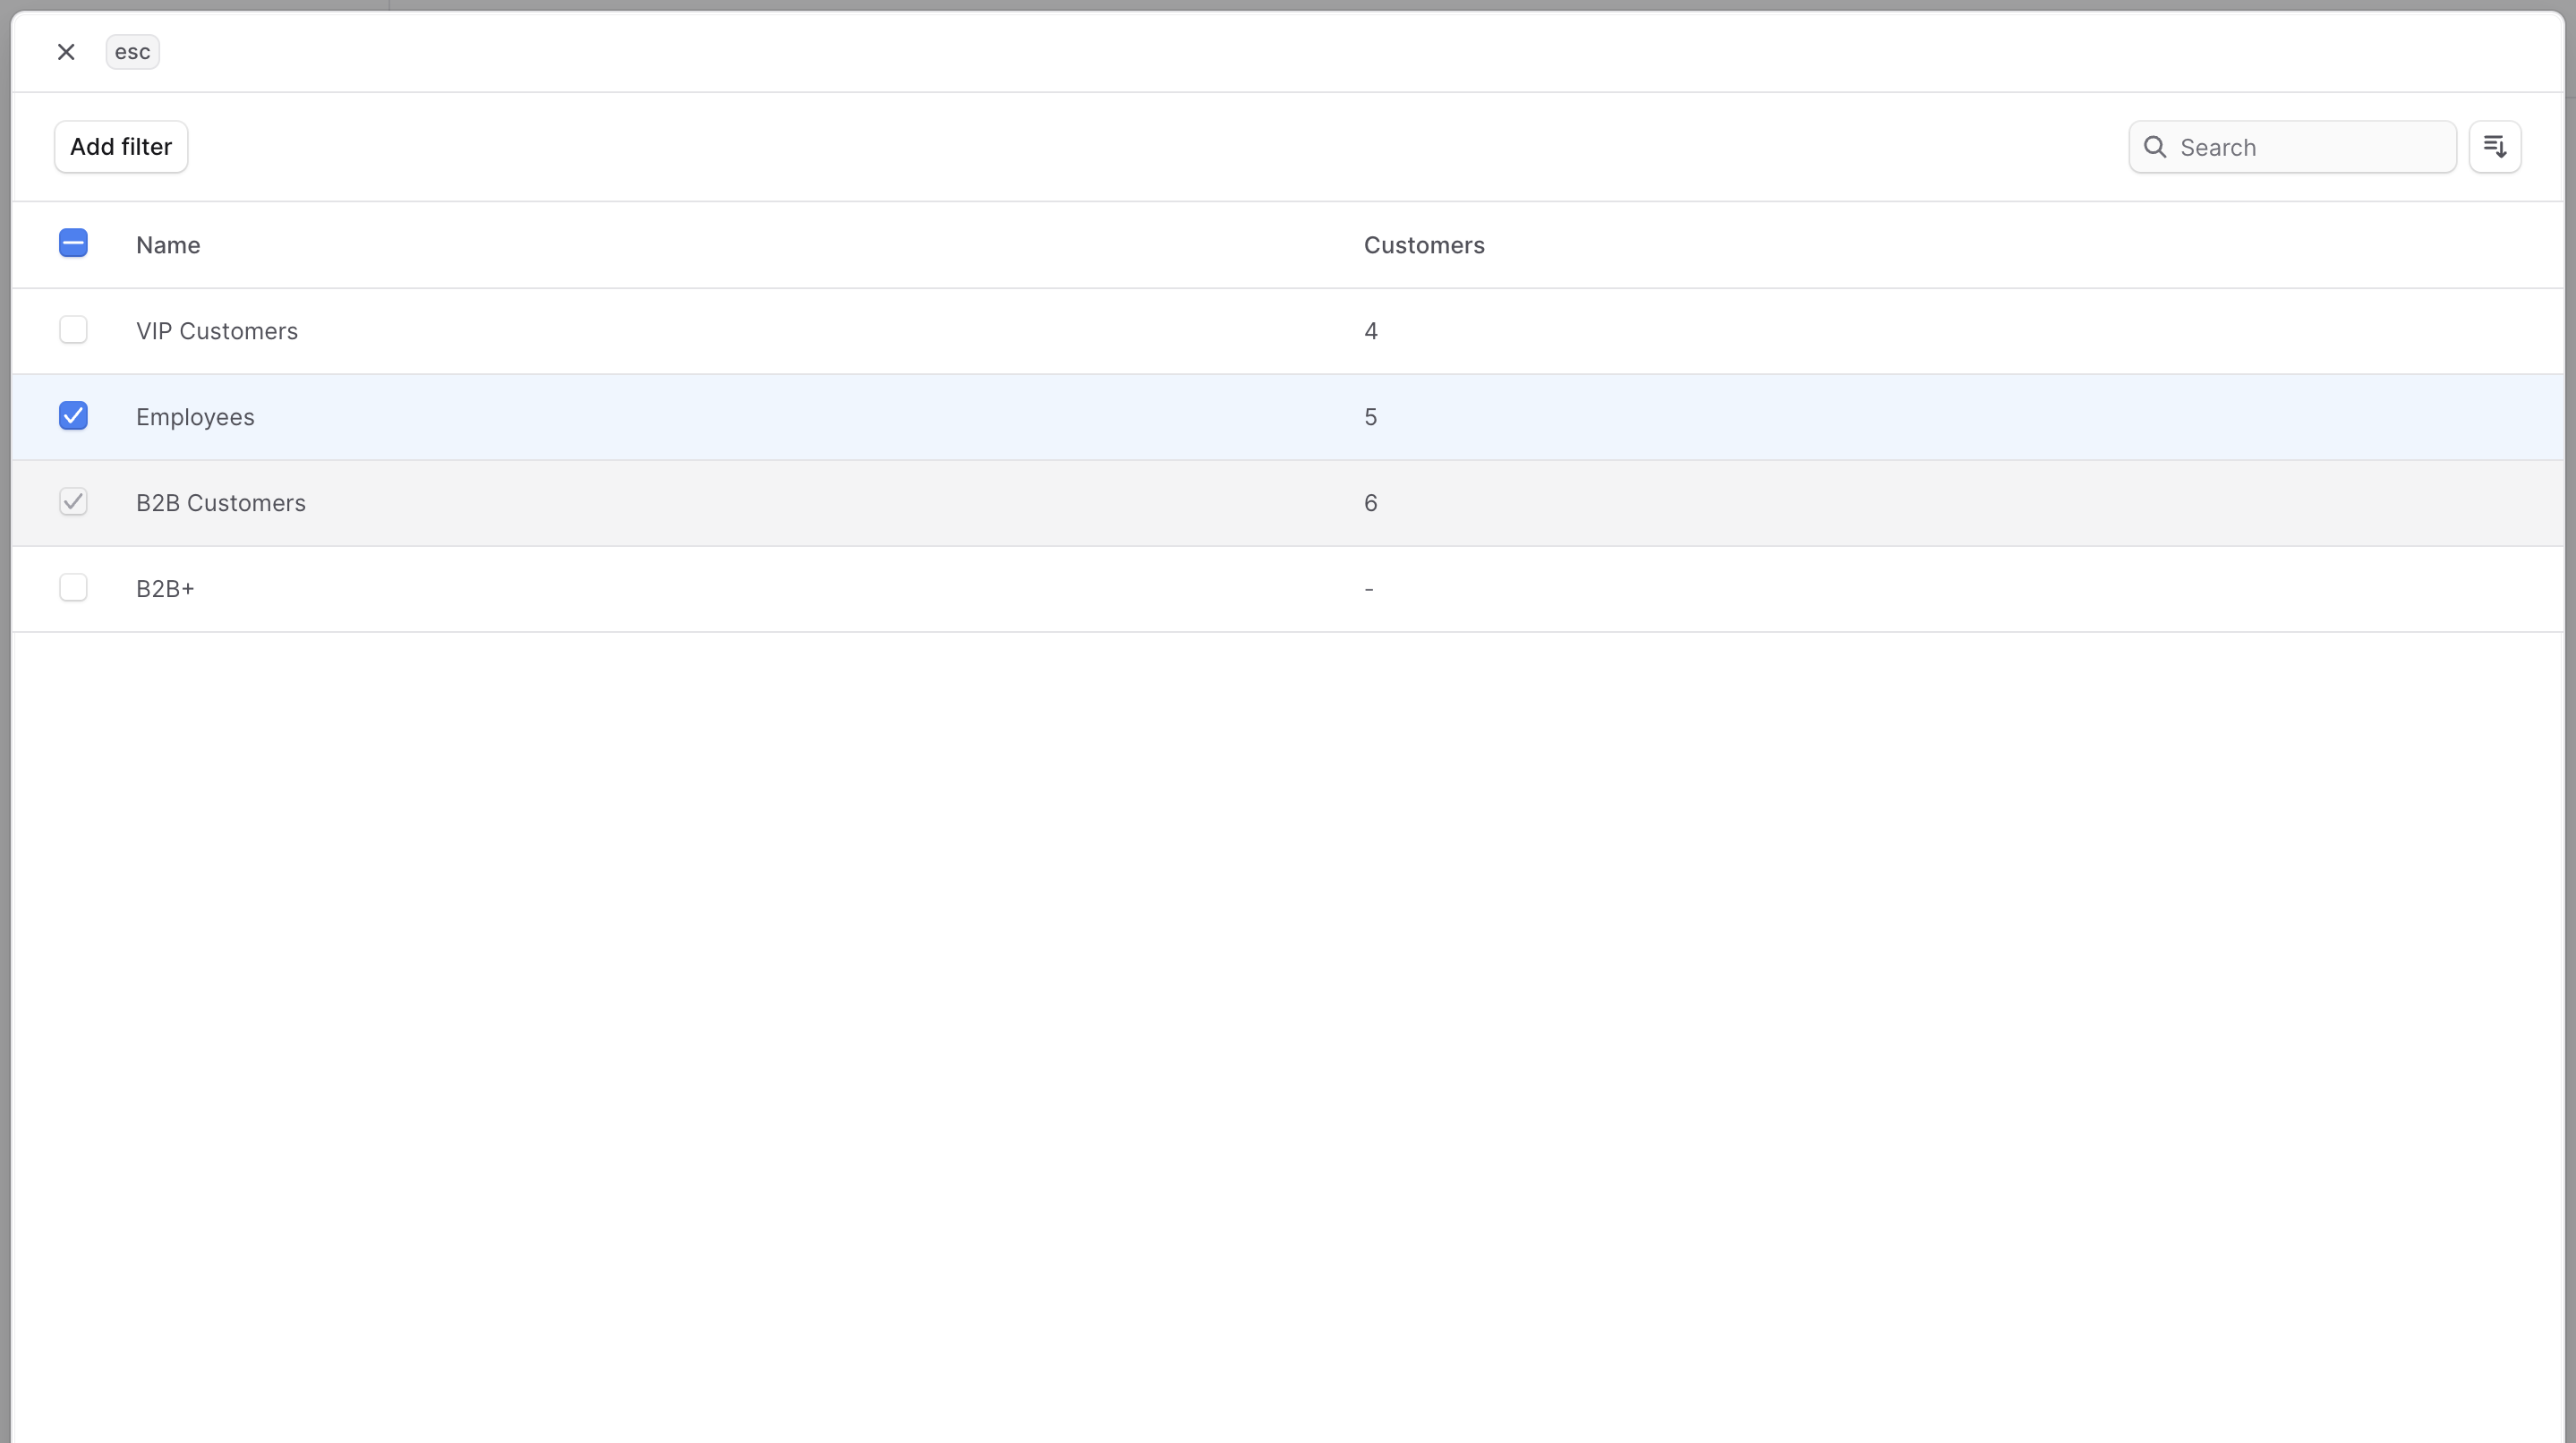Click the Customers column header
2576x1443 pixels.
[1423, 245]
